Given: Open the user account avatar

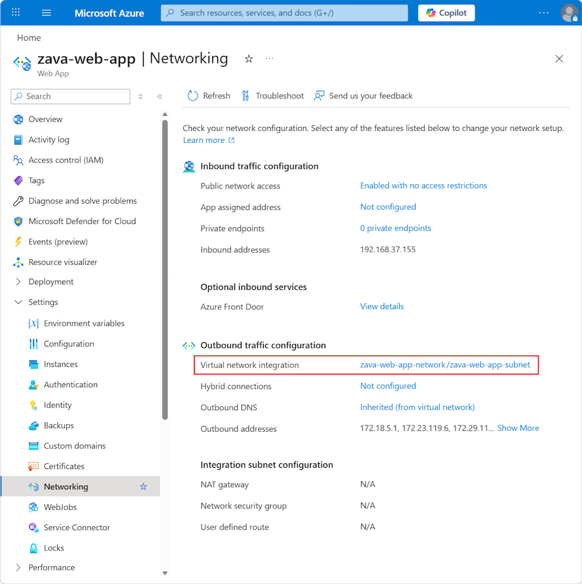Looking at the screenshot, I should (569, 13).
